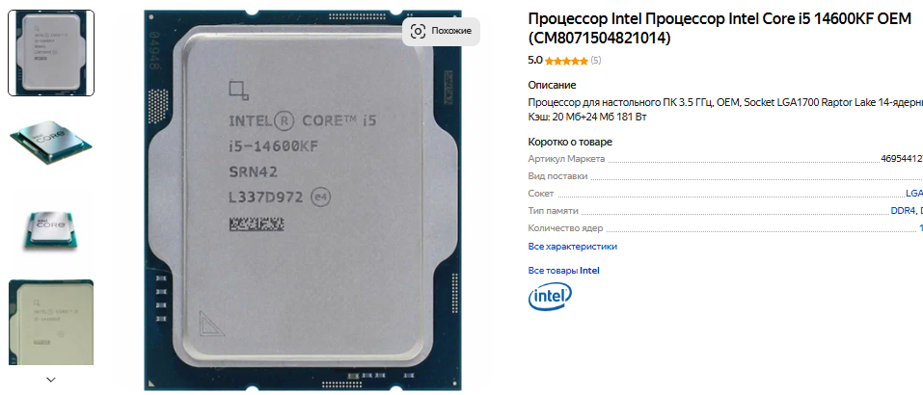Expand thumbnail list with down chevron
The width and height of the screenshot is (923, 395).
pos(51,380)
